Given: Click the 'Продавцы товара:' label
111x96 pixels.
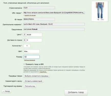Looking at the screenshot, I should [x=15, y=76].
